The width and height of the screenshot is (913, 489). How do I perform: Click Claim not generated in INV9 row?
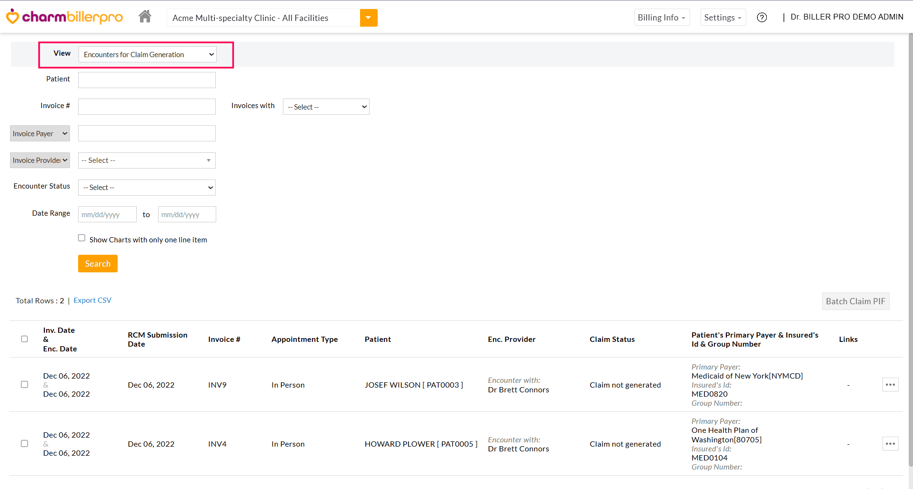(625, 385)
